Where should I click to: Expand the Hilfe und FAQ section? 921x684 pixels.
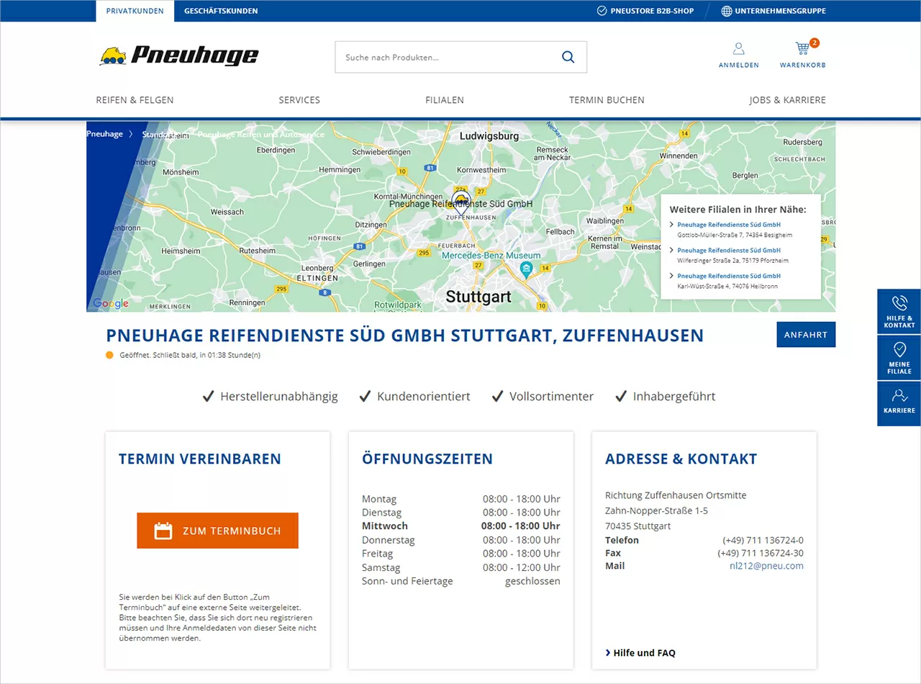pyautogui.click(x=640, y=653)
